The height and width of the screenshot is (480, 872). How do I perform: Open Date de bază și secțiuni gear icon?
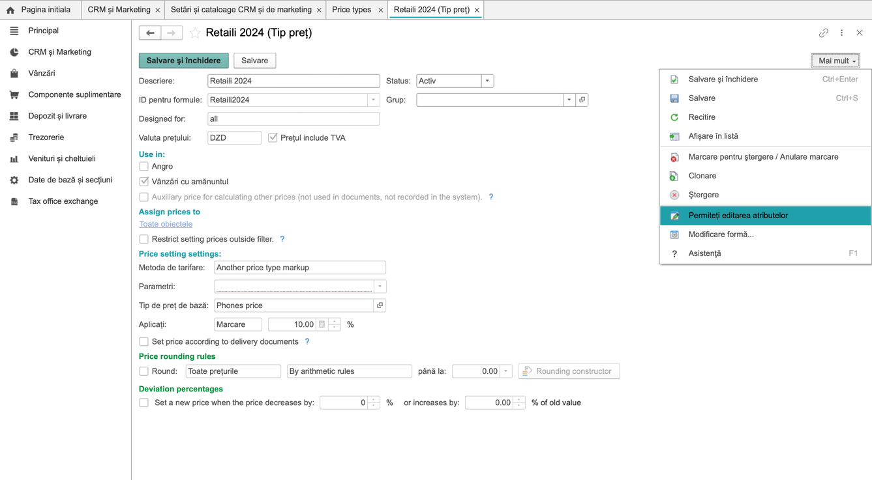14,180
